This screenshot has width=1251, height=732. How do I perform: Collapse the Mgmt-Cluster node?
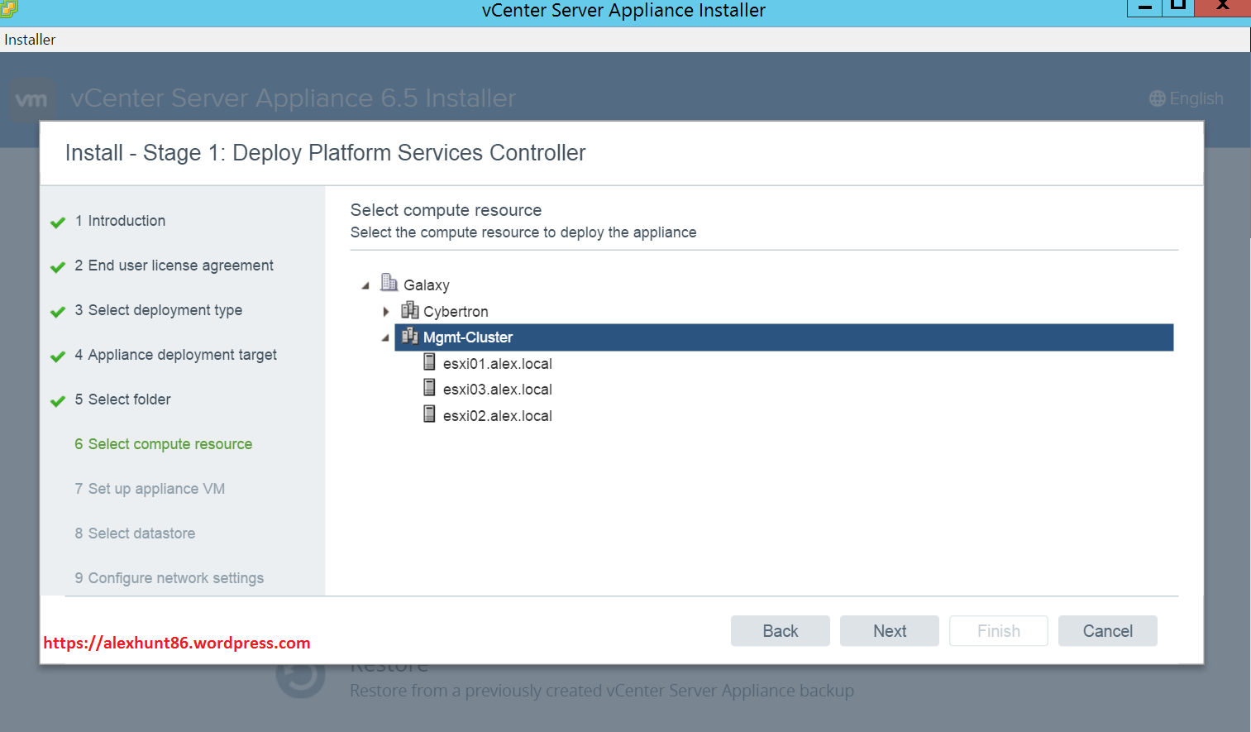coord(385,338)
